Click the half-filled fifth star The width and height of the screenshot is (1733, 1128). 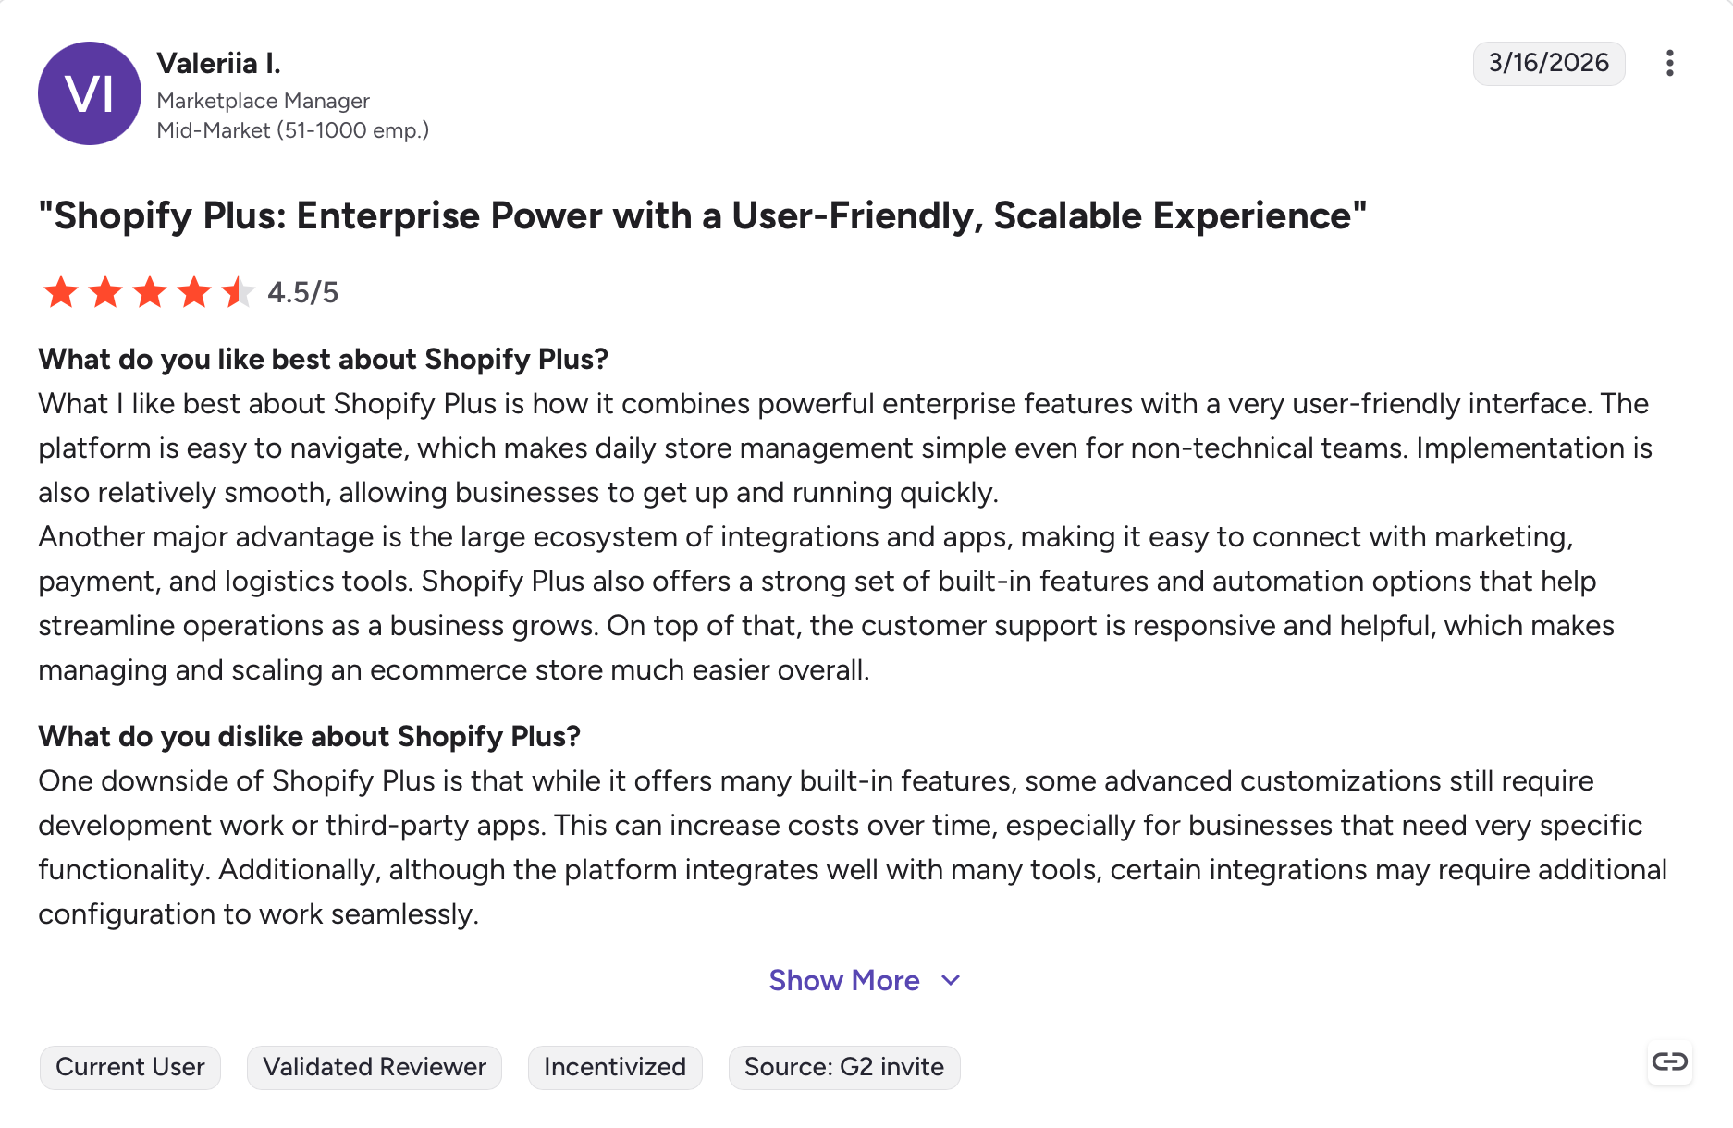tap(239, 292)
